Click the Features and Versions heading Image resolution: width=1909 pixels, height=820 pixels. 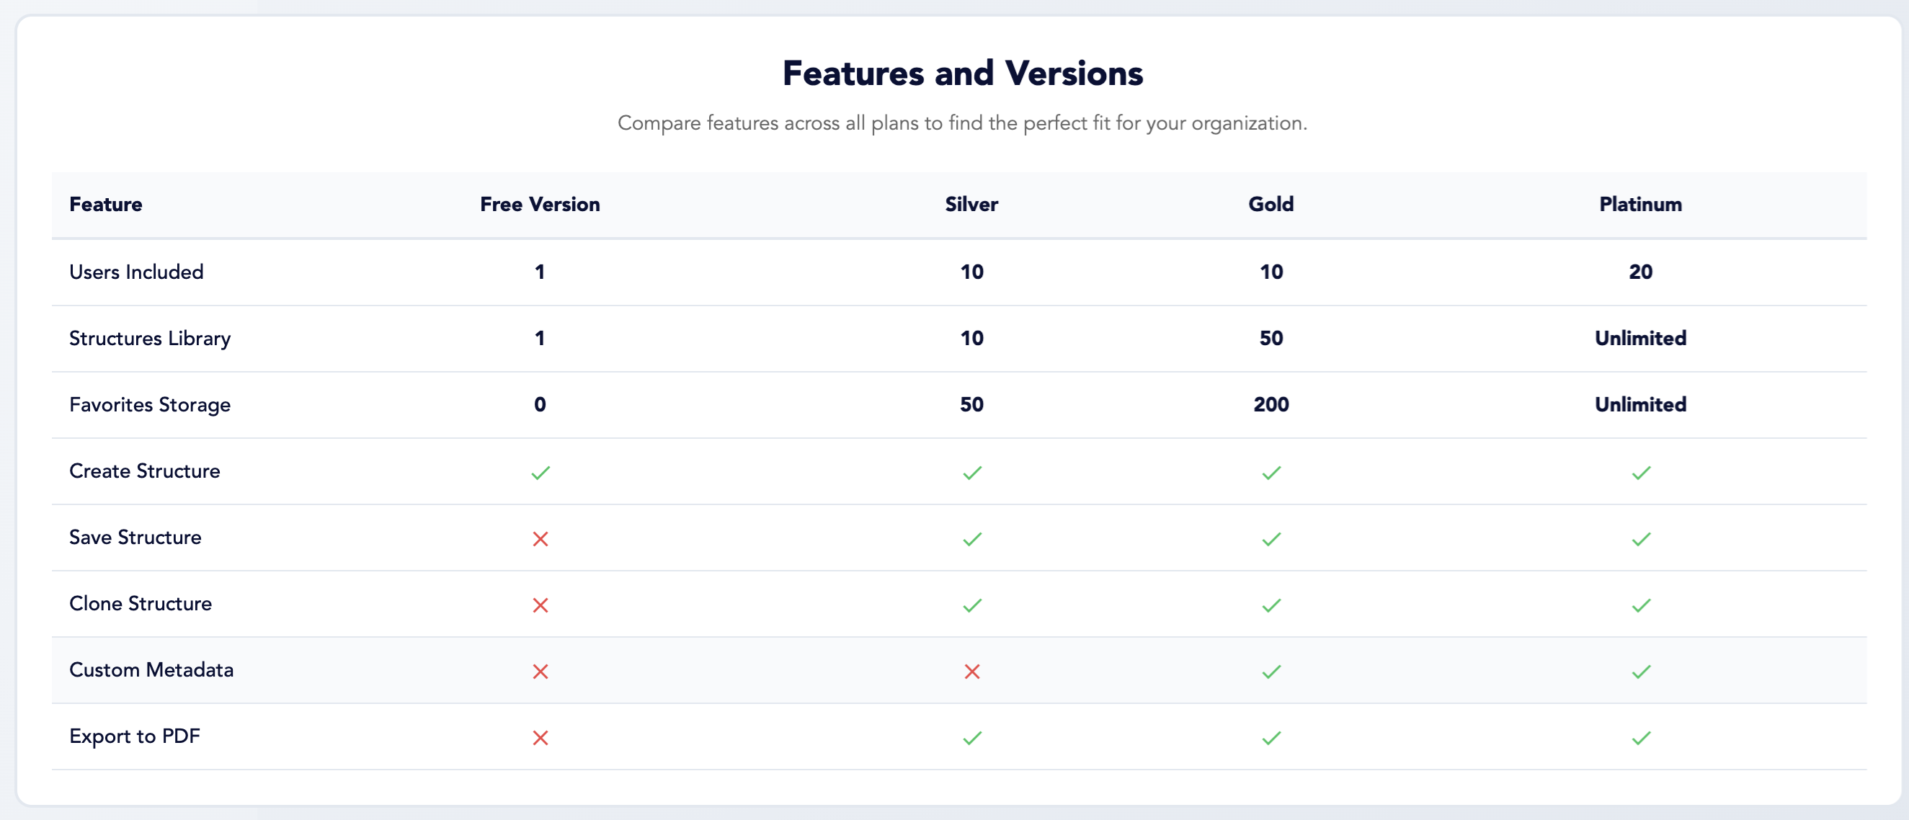(962, 73)
